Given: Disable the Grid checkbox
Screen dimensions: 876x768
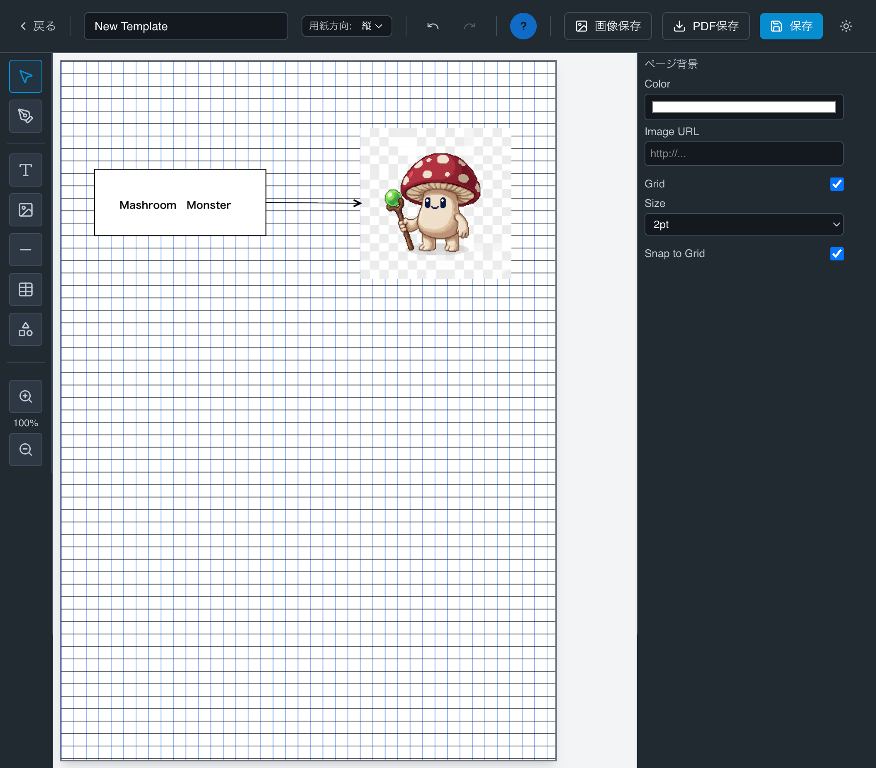Looking at the screenshot, I should point(837,184).
